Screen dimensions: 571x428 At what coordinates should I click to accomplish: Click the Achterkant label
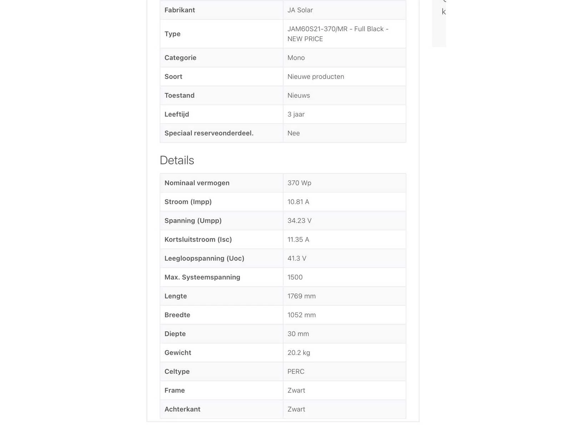(x=182, y=409)
